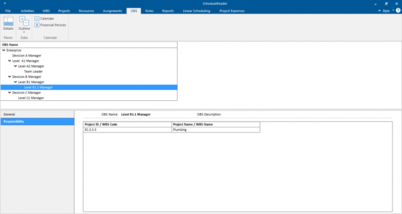Select the General section in details
Screen dimensions: 402x214
(x=37, y=114)
